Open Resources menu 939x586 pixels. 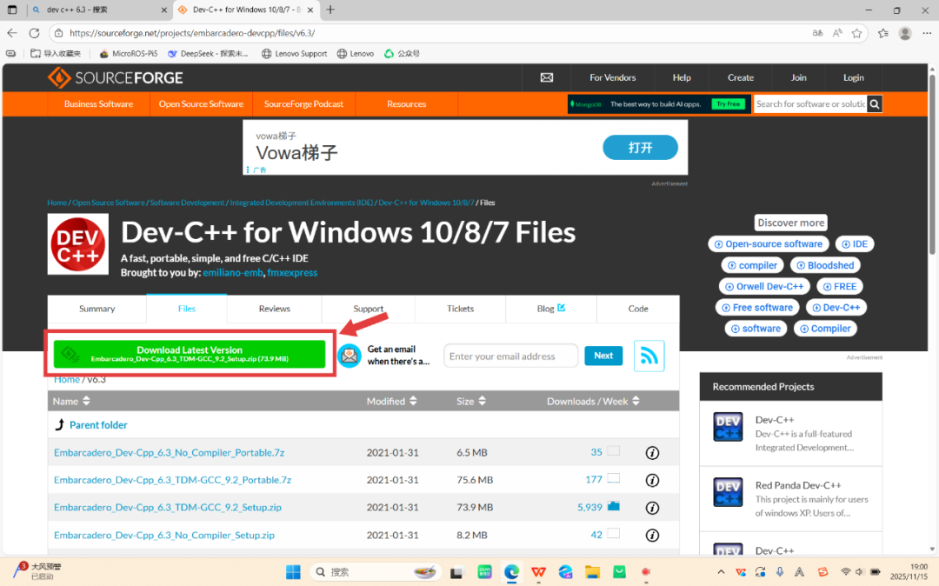point(407,104)
